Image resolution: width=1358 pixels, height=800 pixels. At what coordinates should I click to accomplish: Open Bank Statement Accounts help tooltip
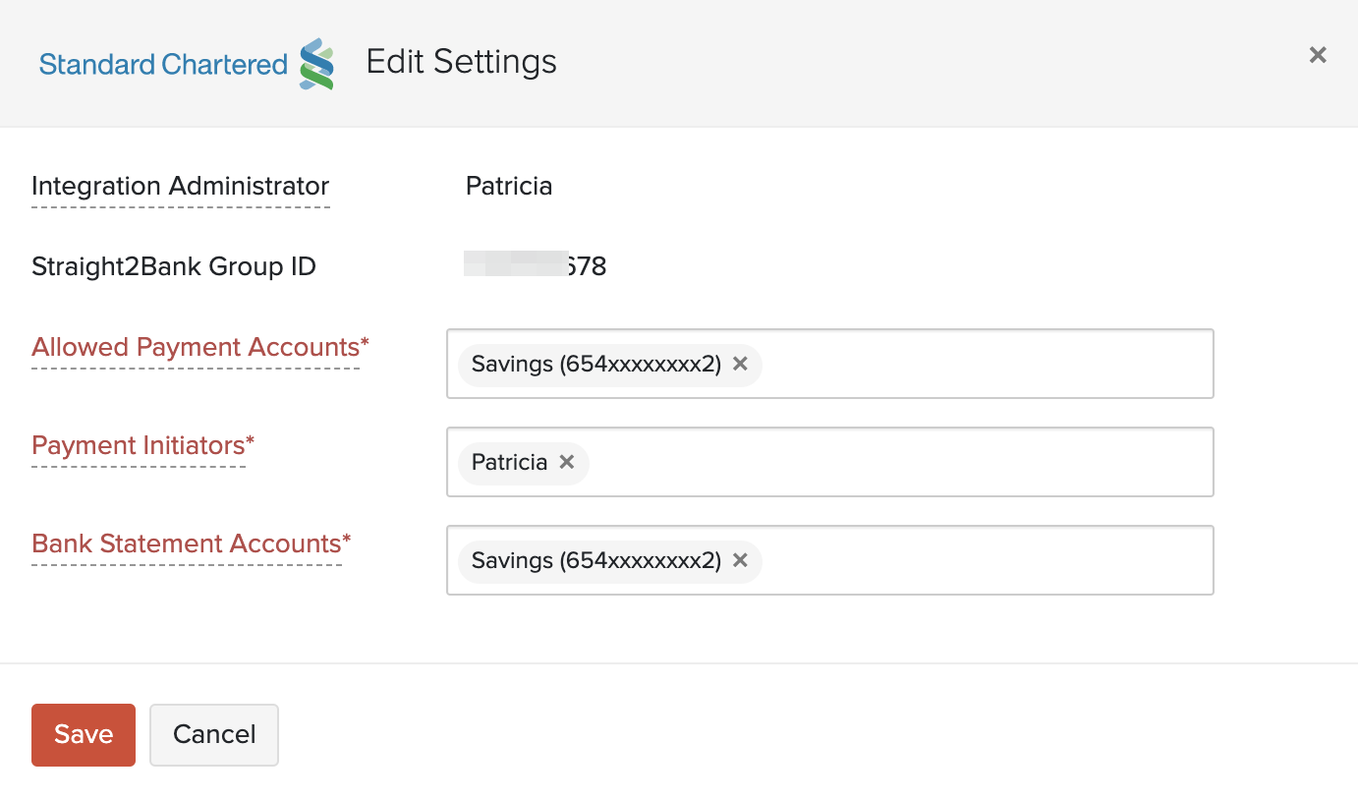(190, 543)
